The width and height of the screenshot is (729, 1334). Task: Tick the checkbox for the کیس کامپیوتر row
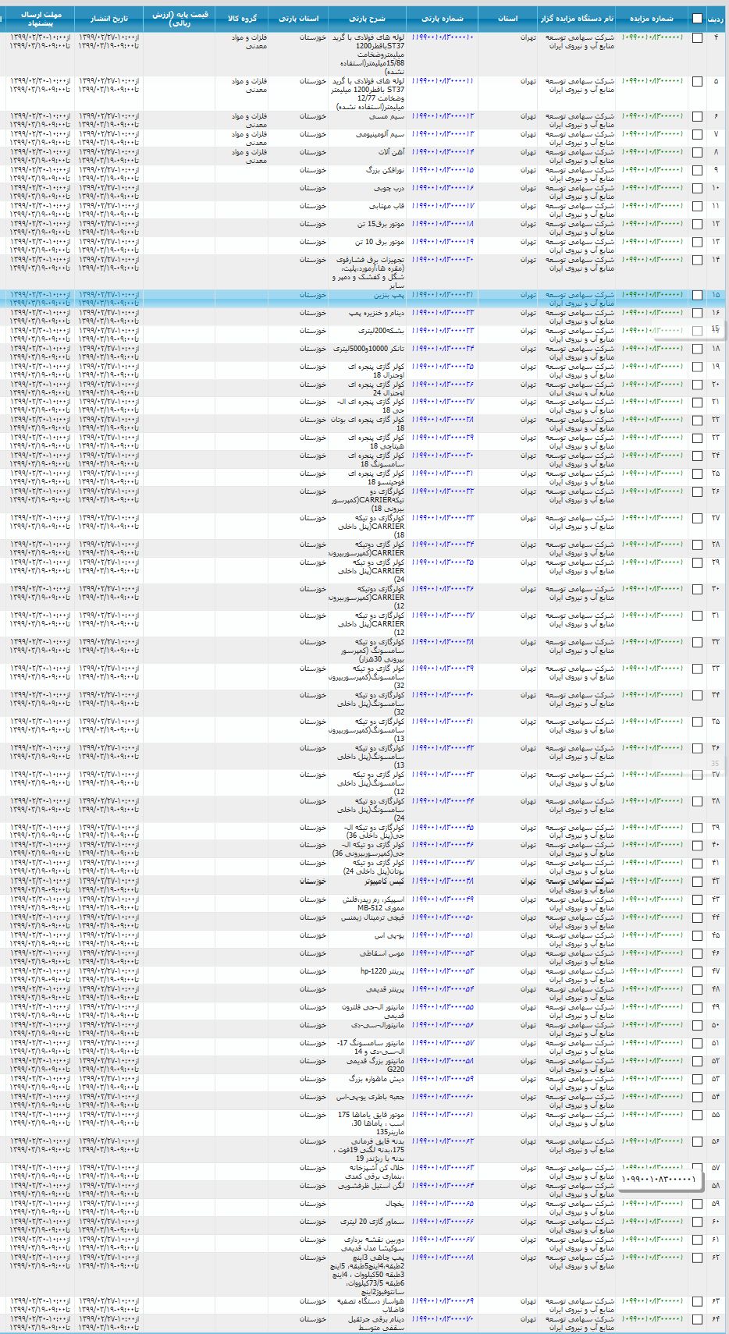pyautogui.click(x=697, y=882)
